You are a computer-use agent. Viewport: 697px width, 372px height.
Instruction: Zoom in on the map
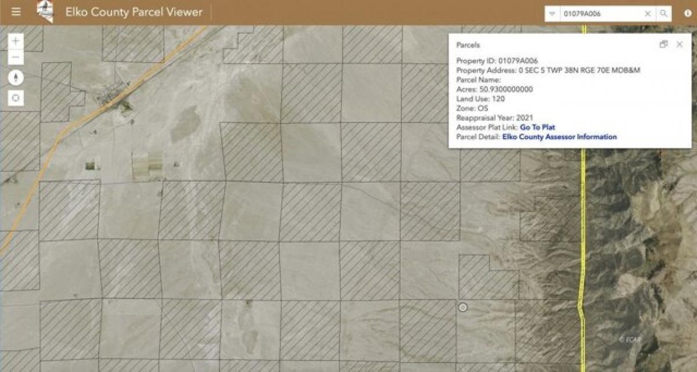pyautogui.click(x=16, y=41)
